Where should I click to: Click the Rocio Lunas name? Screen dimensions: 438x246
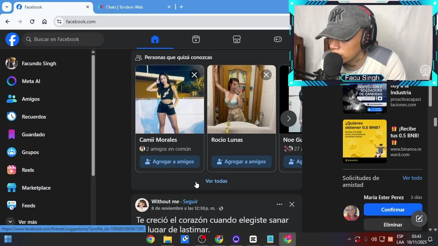tap(227, 140)
